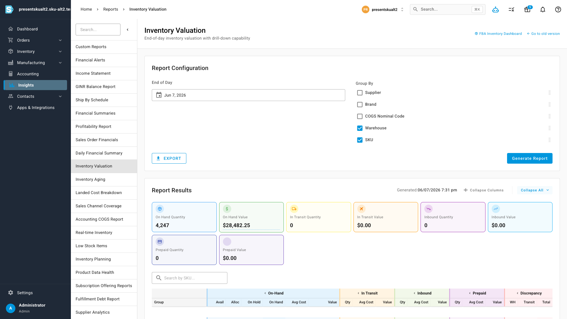Click the COGS Nominal Code drag handle
This screenshot has width=567, height=319.
click(x=550, y=116)
